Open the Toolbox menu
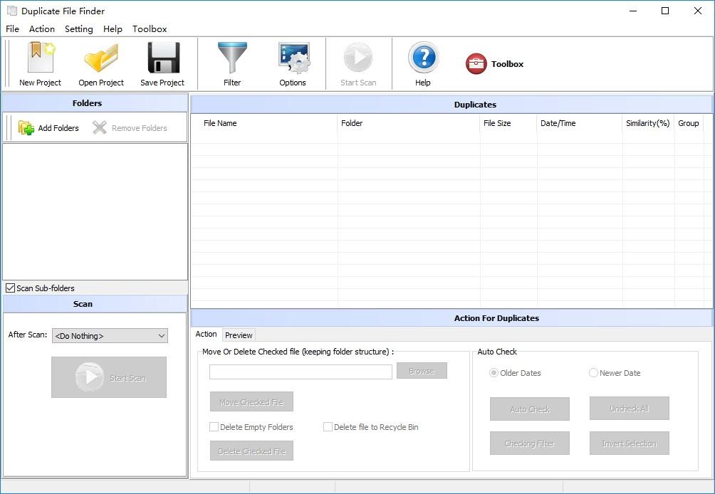This screenshot has width=715, height=494. coord(150,28)
